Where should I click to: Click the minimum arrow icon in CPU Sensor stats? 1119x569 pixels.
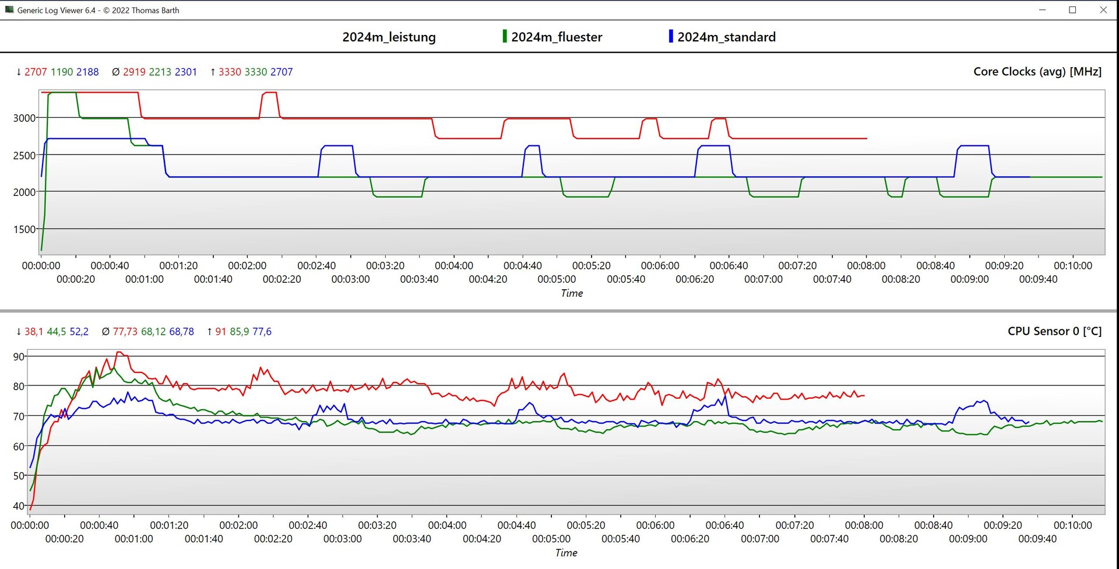pos(19,332)
